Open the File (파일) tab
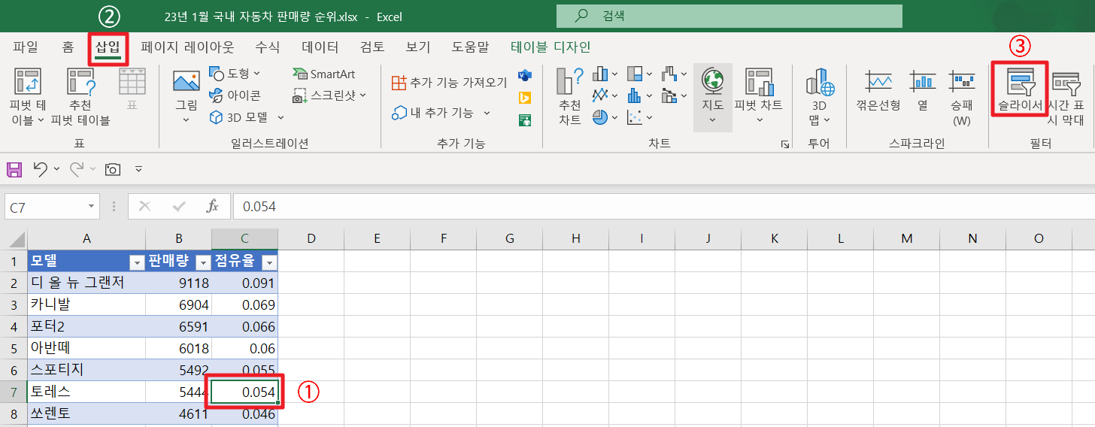The image size is (1095, 427). [x=26, y=47]
